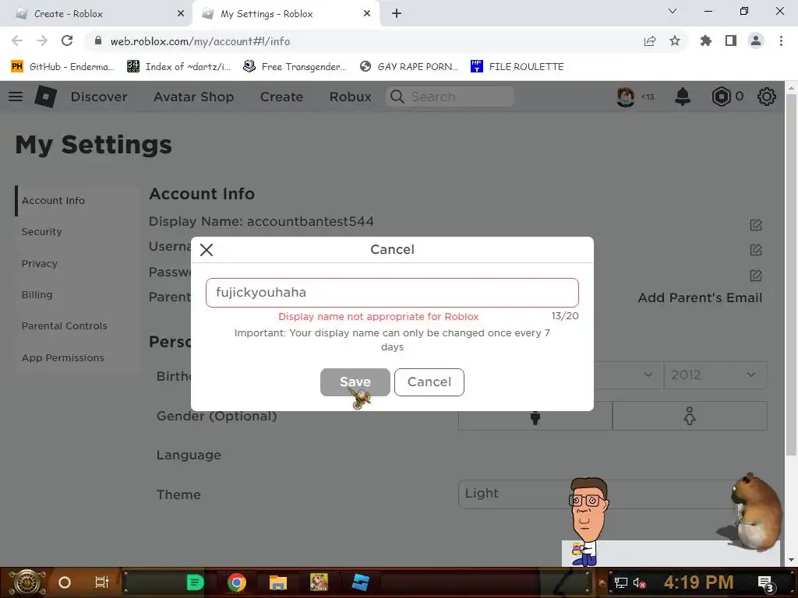Close the display name dialog with the X
Viewport: 798px width, 598px height.
pyautogui.click(x=206, y=250)
